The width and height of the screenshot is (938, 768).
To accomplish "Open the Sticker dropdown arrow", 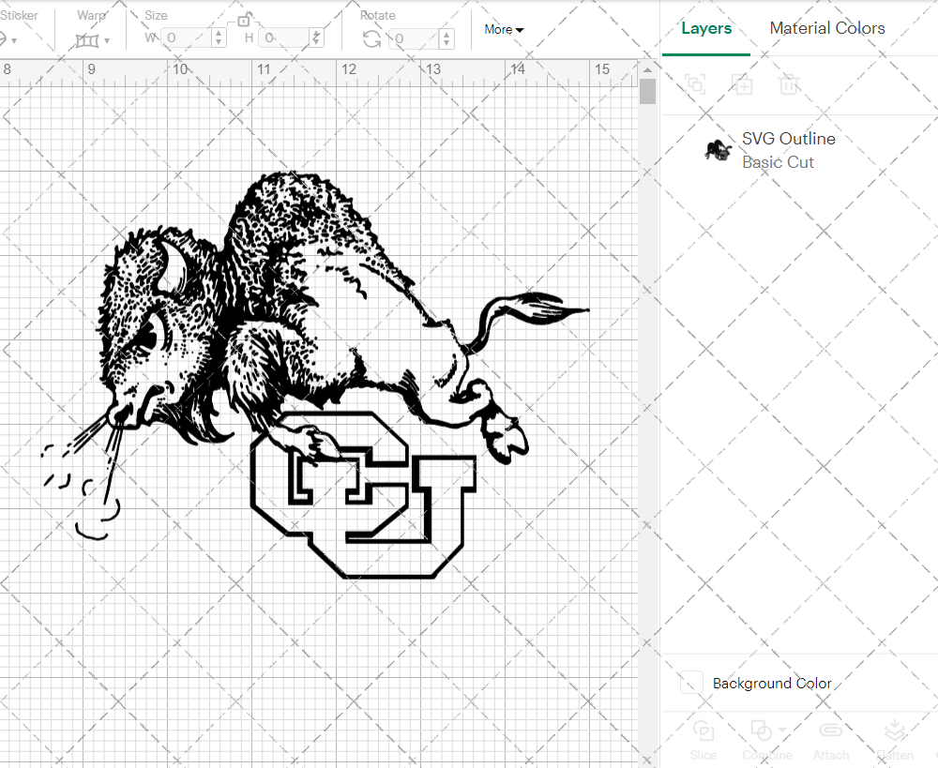I will tap(14, 40).
